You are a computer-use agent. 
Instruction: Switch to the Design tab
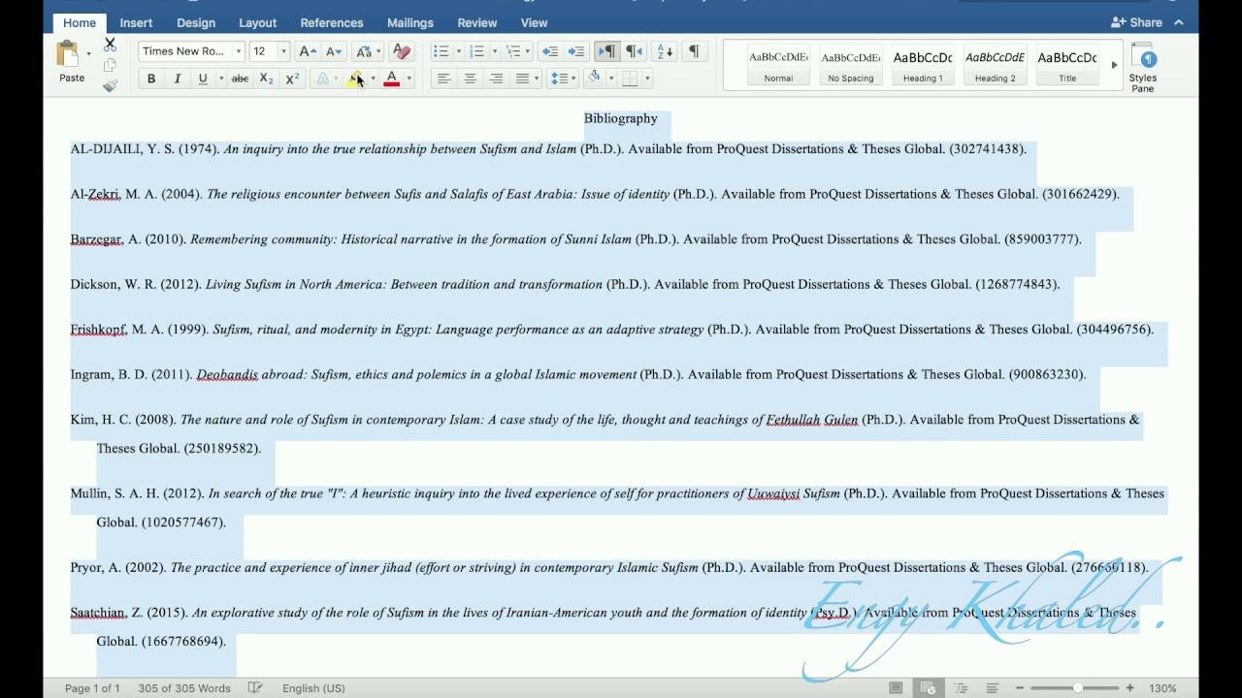196,22
